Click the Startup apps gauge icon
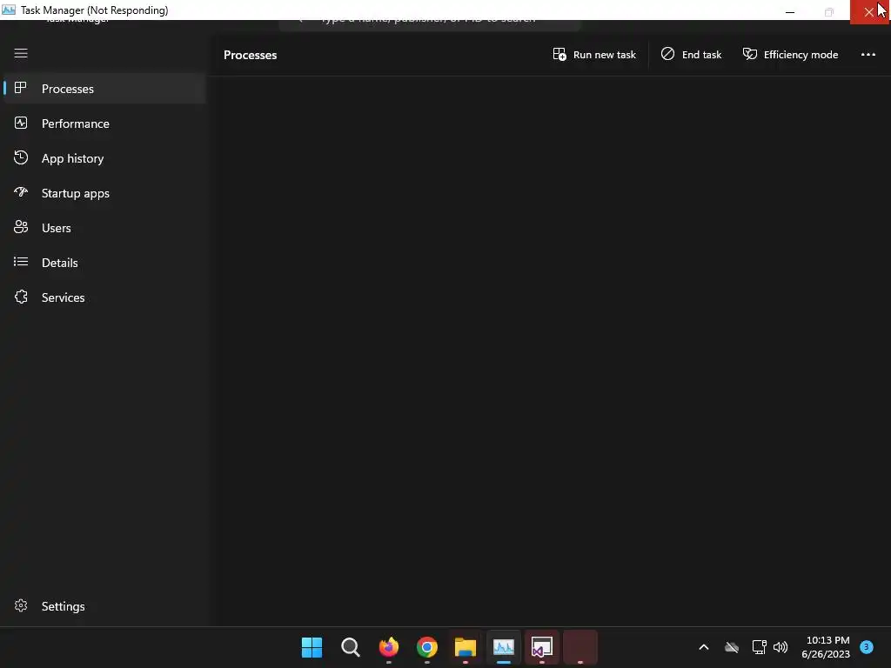 tap(21, 192)
